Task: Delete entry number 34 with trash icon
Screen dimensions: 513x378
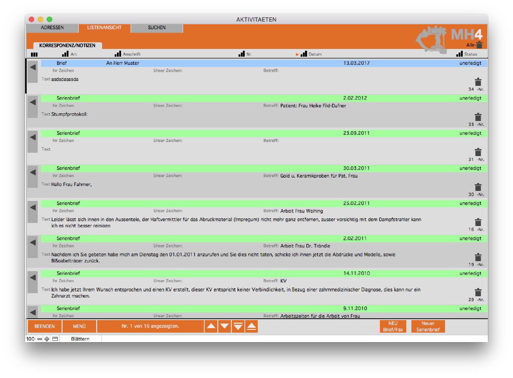Action: coord(478,82)
